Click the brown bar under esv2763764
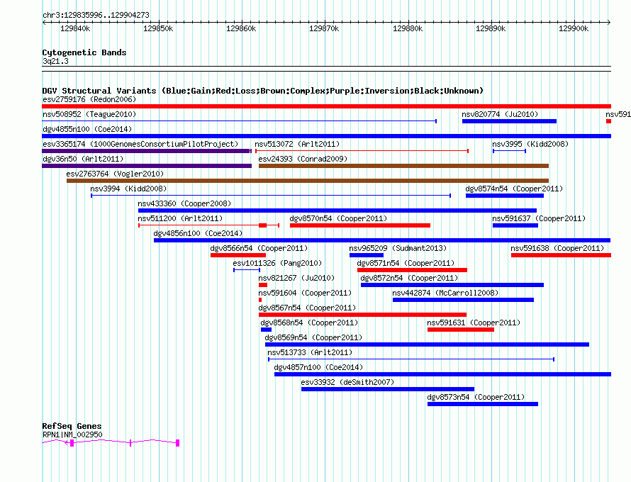This screenshot has width=631, height=482. coord(308,181)
